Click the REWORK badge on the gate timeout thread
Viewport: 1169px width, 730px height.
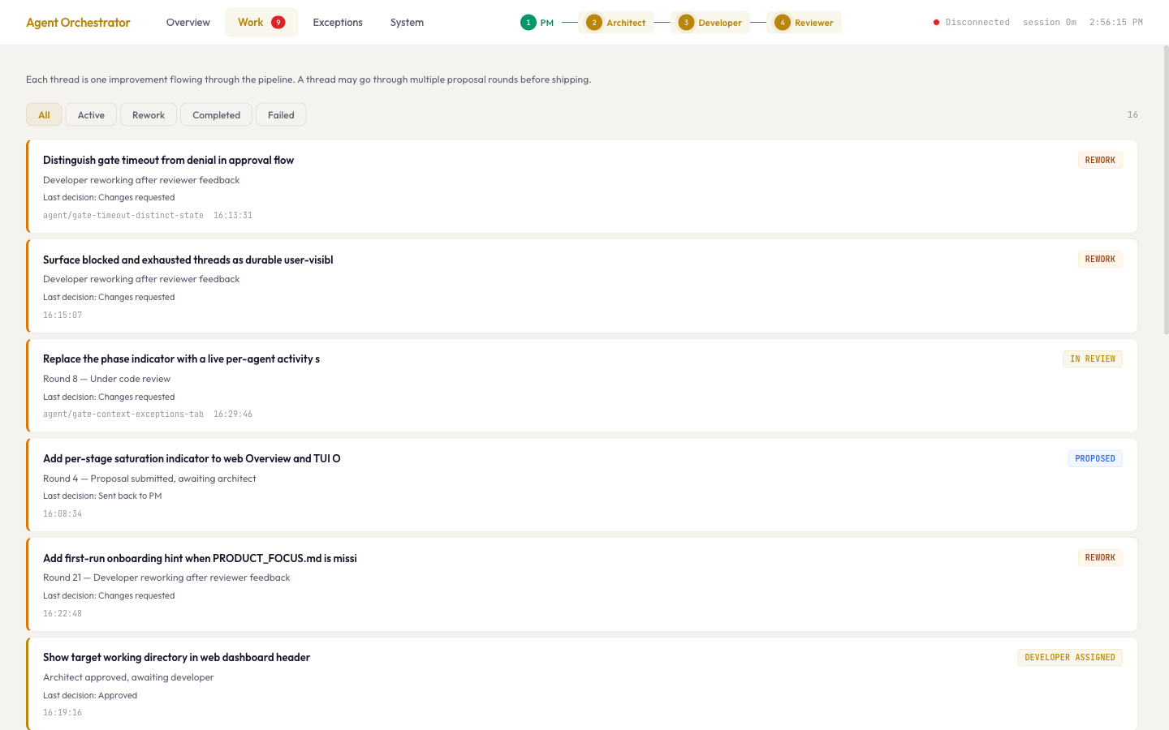(x=1100, y=160)
